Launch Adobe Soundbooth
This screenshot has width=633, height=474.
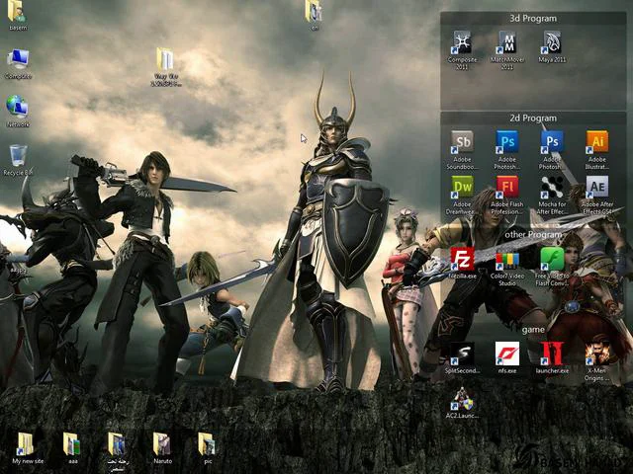point(462,150)
